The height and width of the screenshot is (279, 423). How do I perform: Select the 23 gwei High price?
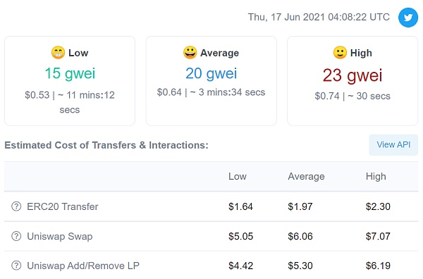(352, 75)
